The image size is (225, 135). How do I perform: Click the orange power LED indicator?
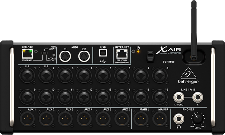tap(138, 52)
